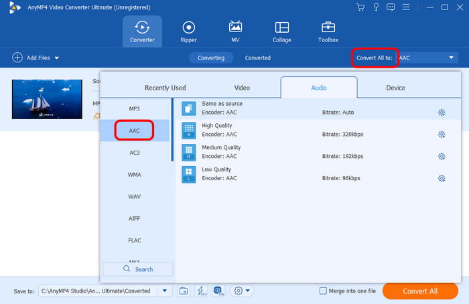Open settings gear for Same as source

pos(442,112)
